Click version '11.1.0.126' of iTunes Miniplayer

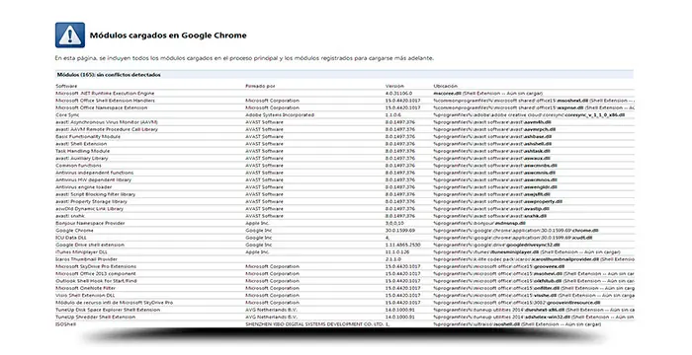pyautogui.click(x=397, y=251)
